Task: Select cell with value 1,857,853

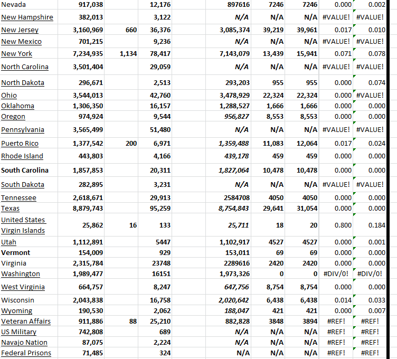Action: point(81,170)
